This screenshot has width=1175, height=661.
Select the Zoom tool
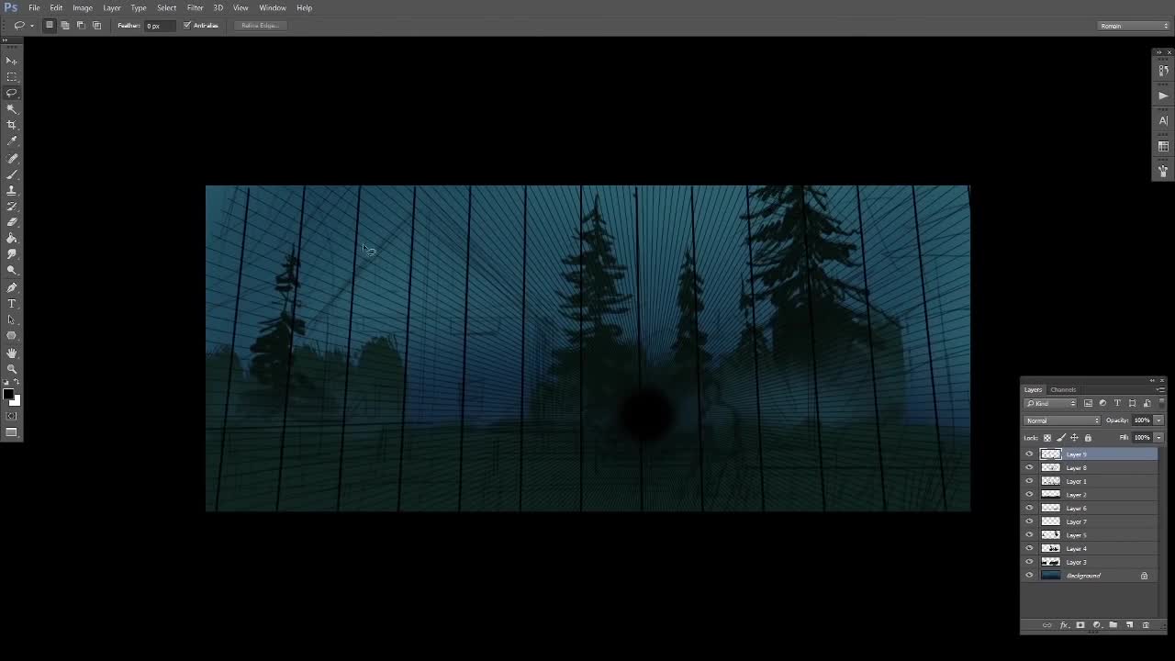(12, 369)
